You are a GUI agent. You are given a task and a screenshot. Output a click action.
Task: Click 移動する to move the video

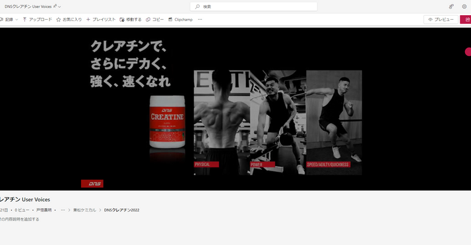click(131, 20)
